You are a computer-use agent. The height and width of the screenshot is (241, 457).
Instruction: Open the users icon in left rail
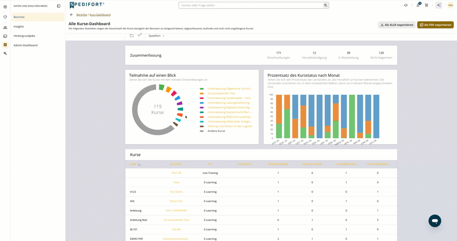tap(5, 28)
